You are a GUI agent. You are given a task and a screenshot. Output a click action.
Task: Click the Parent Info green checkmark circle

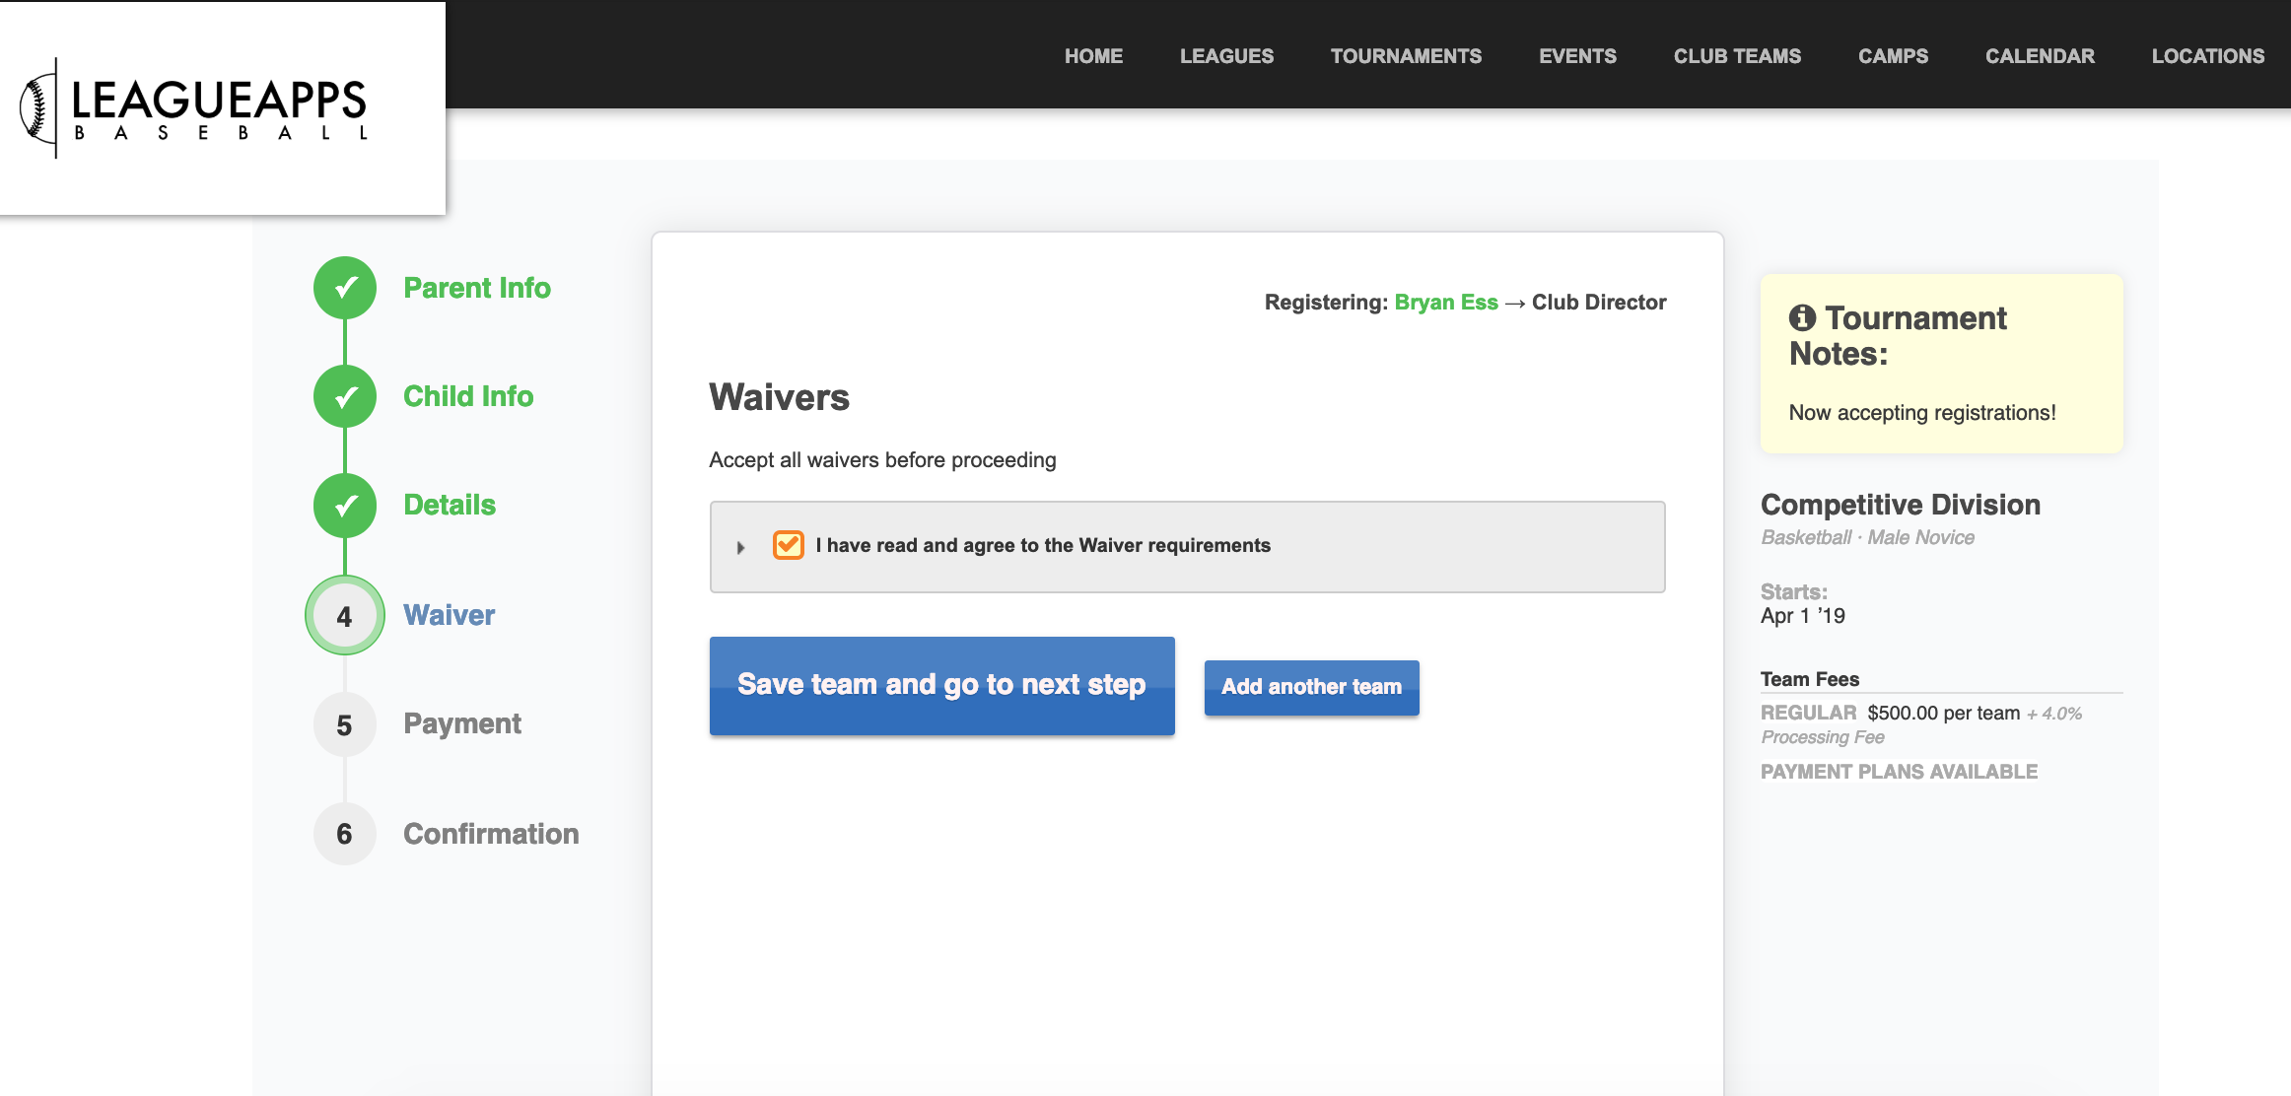[345, 288]
